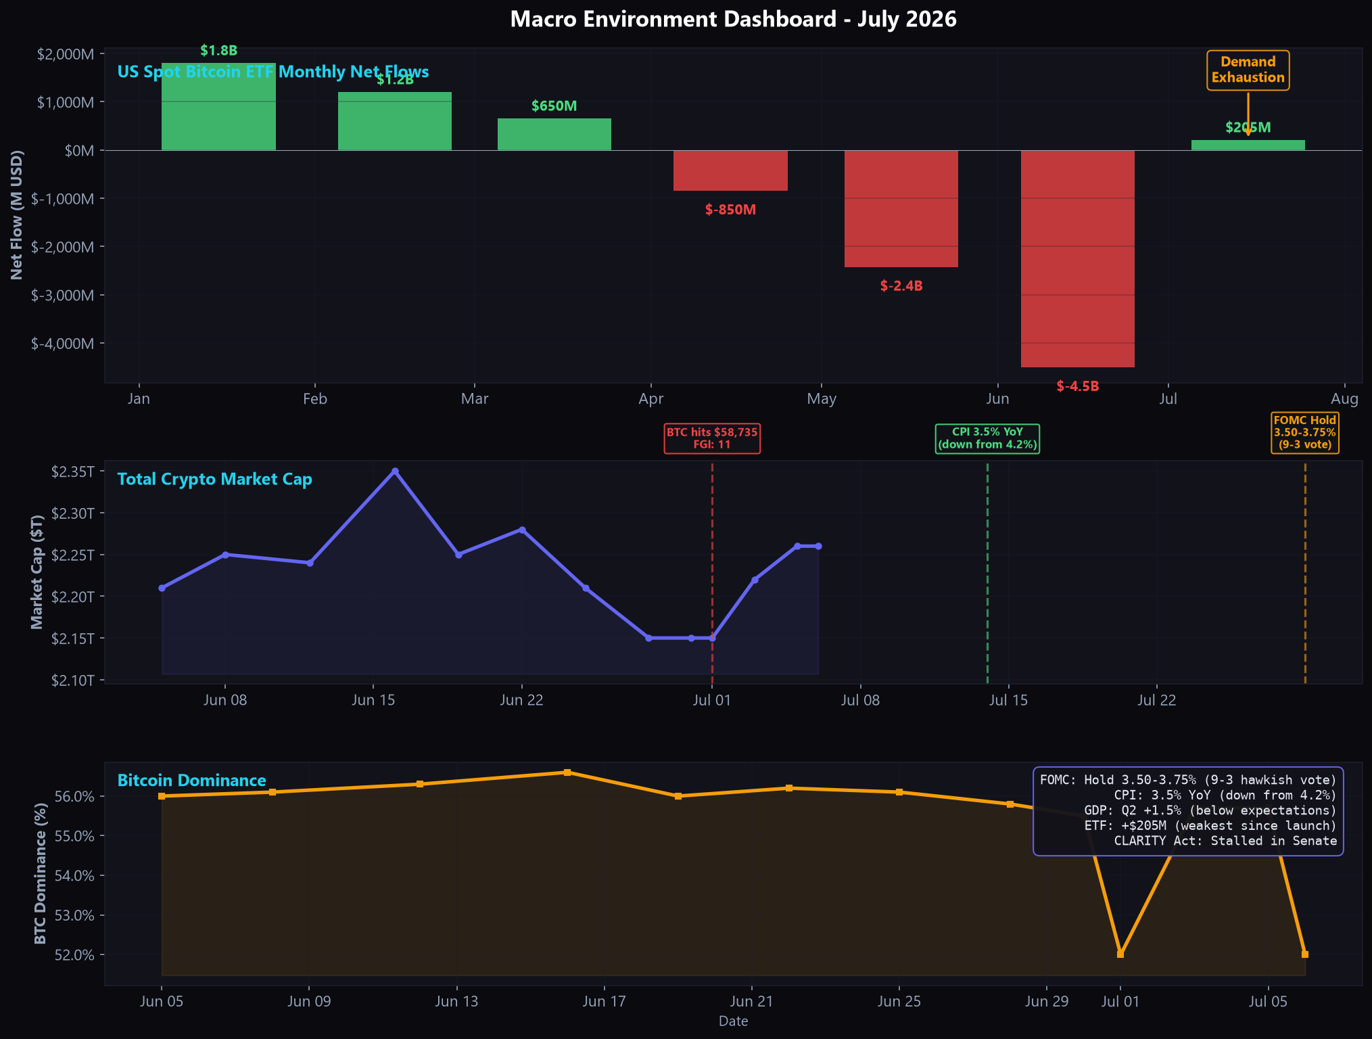Click the Macro Environment Dashboard heading
The height and width of the screenshot is (1039, 1372).
733,19
